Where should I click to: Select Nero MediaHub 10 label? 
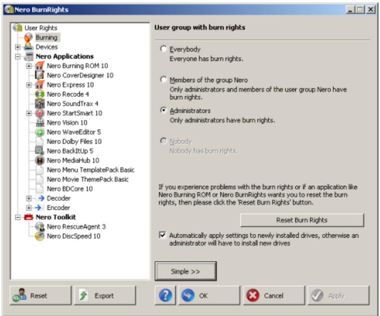click(x=73, y=160)
